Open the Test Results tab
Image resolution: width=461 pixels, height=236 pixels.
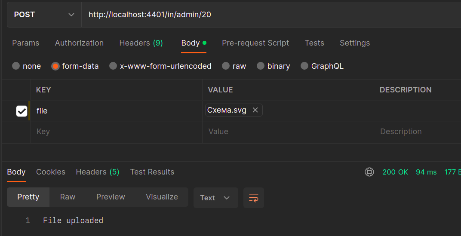click(152, 172)
